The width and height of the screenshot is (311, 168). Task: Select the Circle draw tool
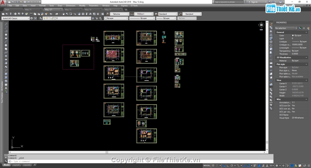6,45
